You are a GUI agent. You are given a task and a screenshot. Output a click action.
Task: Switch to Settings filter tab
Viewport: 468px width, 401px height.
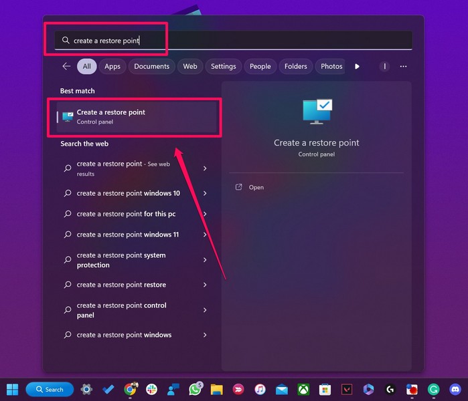(x=223, y=66)
